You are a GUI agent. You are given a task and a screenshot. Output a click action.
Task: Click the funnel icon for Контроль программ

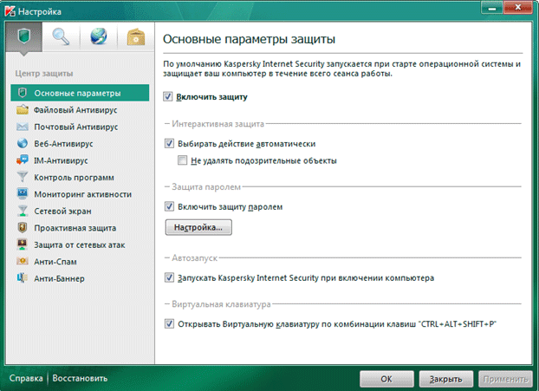23,177
